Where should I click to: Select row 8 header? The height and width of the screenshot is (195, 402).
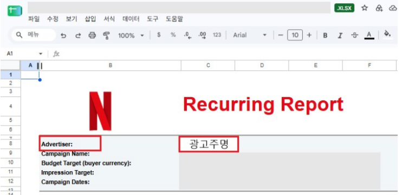pyautogui.click(x=10, y=144)
